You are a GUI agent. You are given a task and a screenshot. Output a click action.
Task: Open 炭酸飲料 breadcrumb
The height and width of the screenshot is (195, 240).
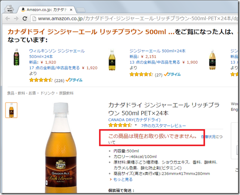(x=66, y=93)
